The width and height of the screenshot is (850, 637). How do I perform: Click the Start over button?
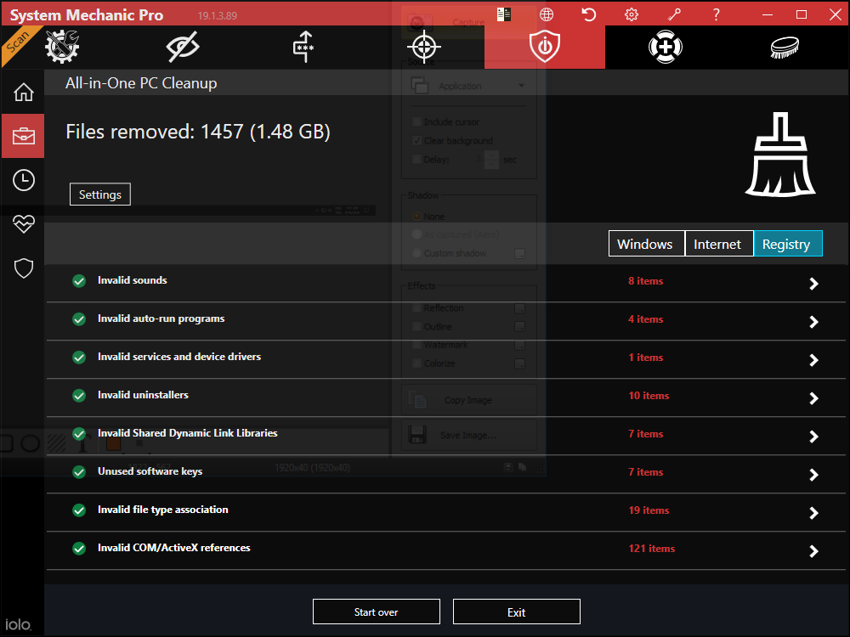[377, 612]
